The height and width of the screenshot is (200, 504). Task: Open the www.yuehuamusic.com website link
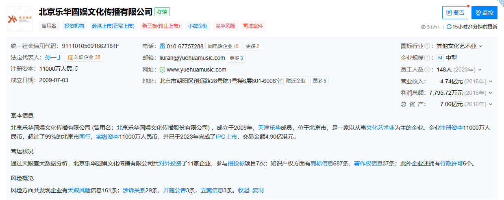[196, 70]
